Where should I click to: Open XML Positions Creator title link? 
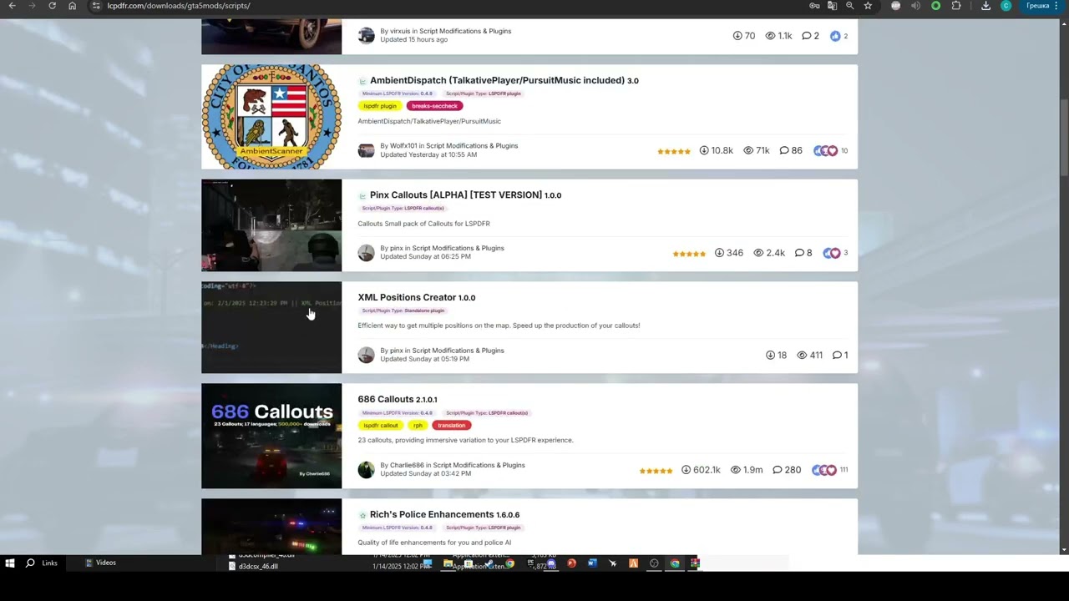coord(407,297)
